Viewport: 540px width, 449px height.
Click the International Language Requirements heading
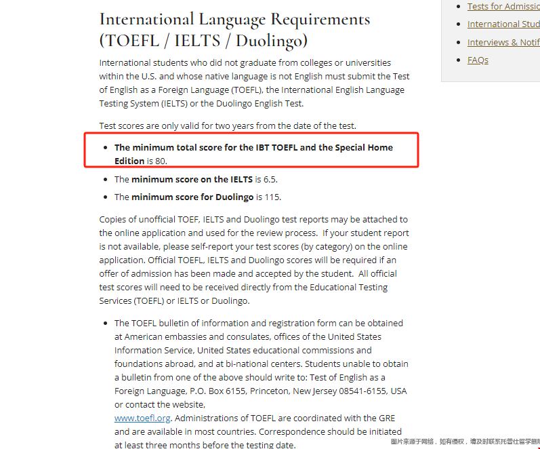[x=235, y=30]
